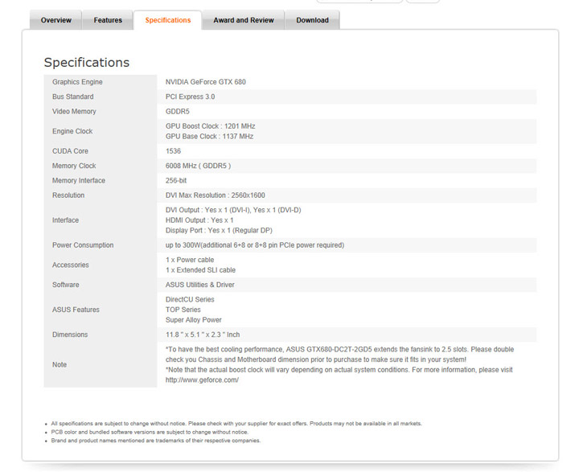Click the DirectCU Series line

190,300
